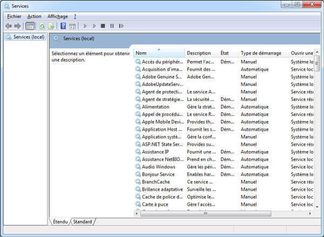324x237 pixels.
Task: Open the Action menu
Action: (x=34, y=17)
